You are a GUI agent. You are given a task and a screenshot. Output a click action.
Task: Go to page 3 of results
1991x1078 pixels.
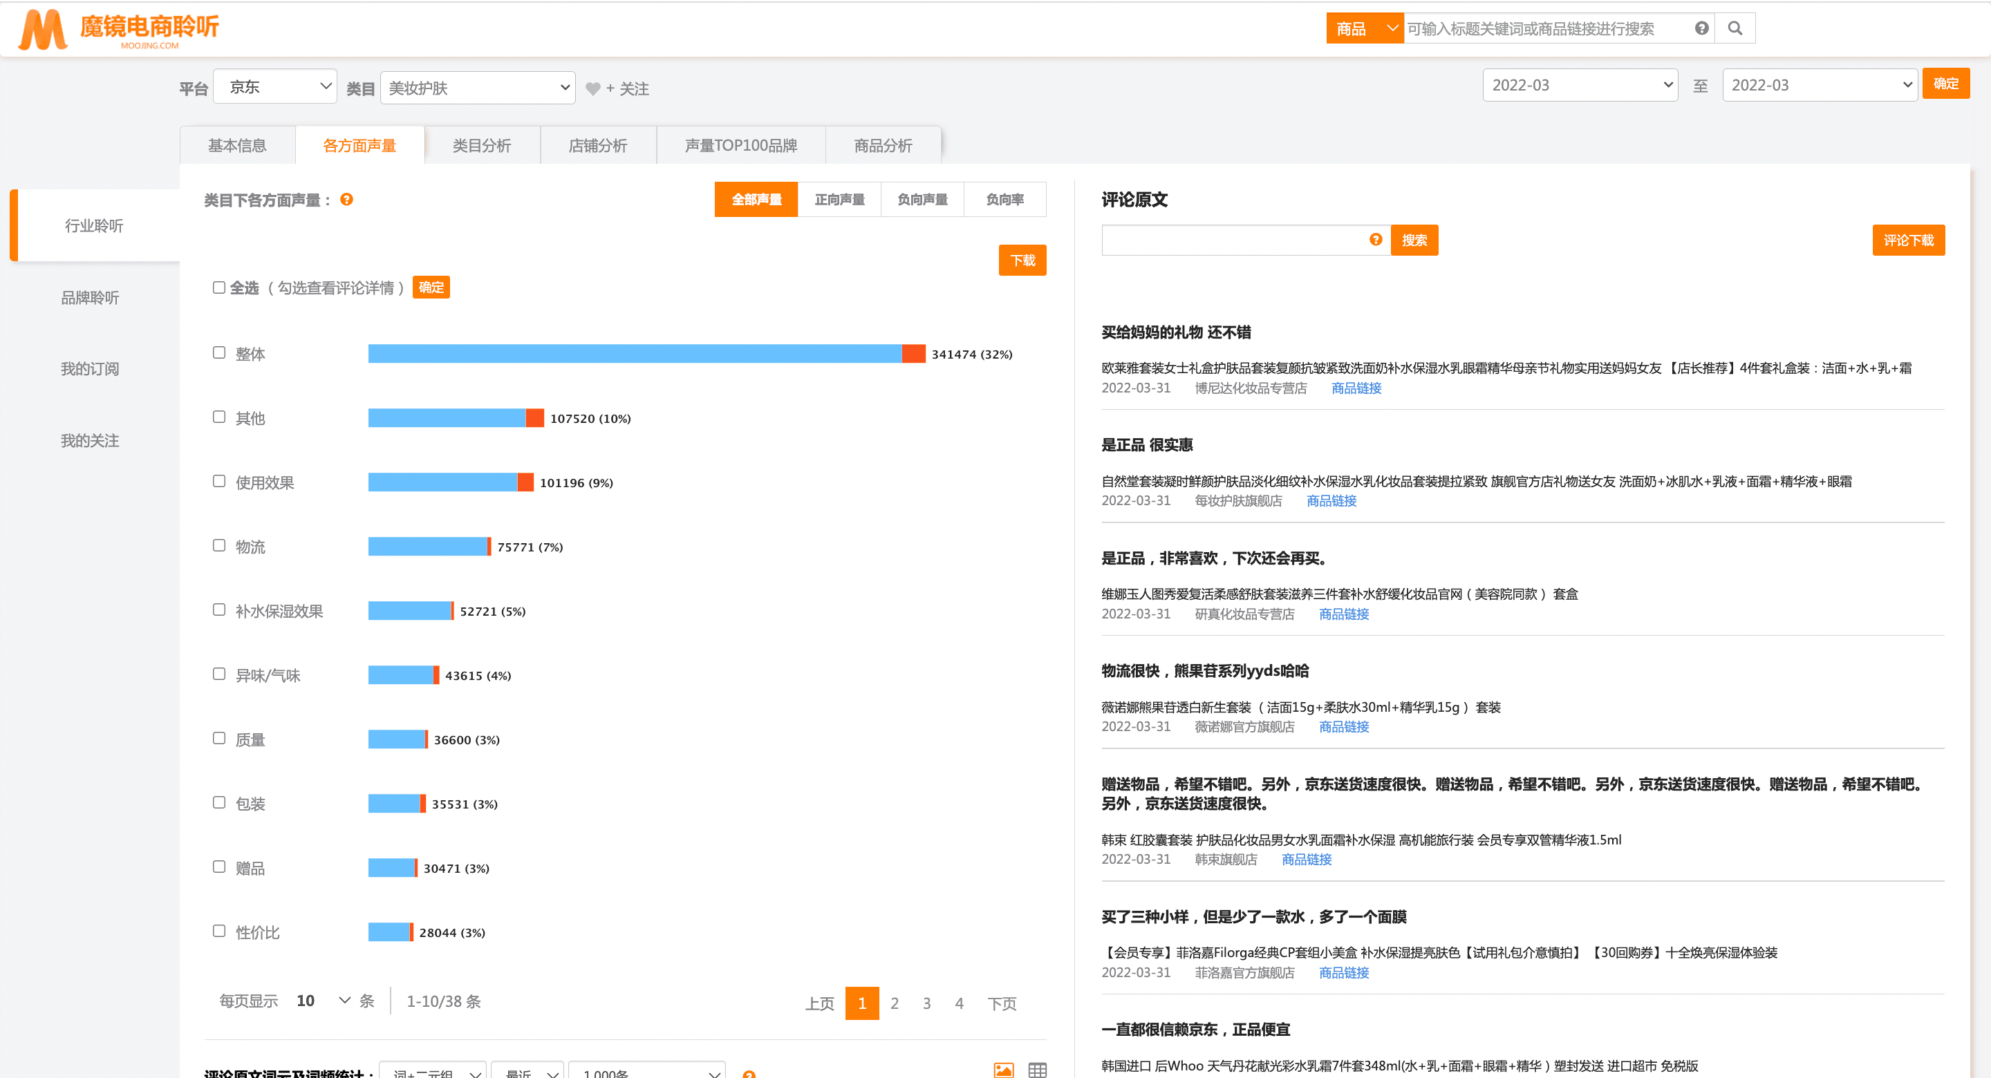pos(926,1003)
